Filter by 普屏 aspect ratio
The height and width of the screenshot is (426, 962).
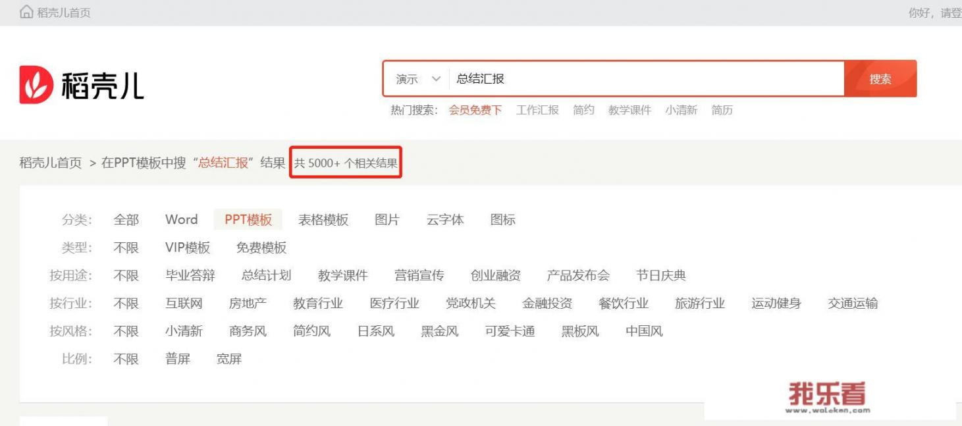click(178, 359)
